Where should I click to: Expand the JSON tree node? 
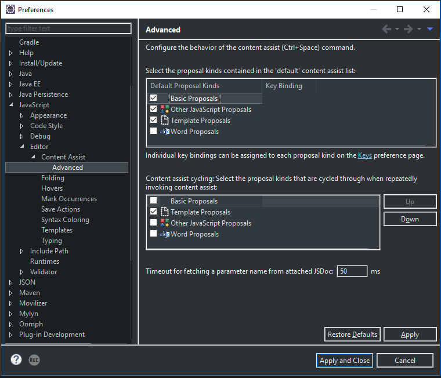10,282
